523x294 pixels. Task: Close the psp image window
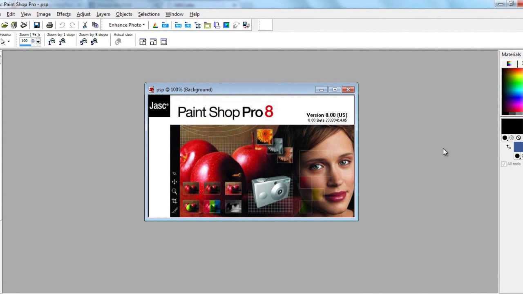pos(348,89)
